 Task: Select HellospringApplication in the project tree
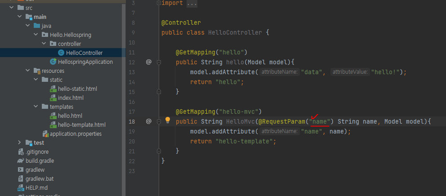click(x=85, y=62)
